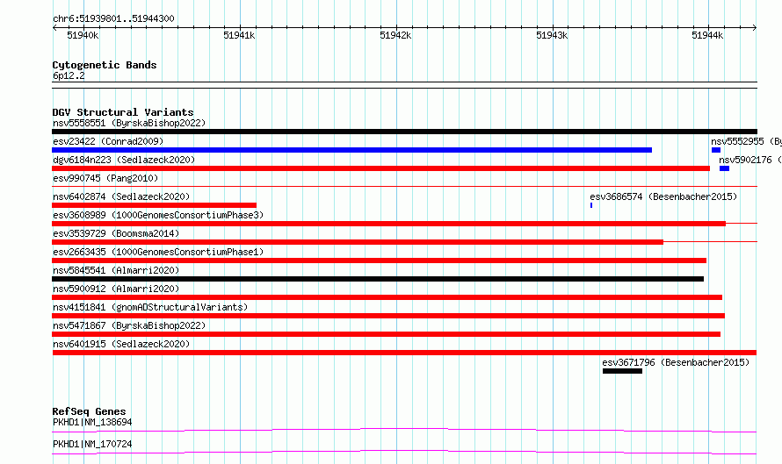
Task: Click the red esv3608989 variant bar
Action: click(388, 224)
